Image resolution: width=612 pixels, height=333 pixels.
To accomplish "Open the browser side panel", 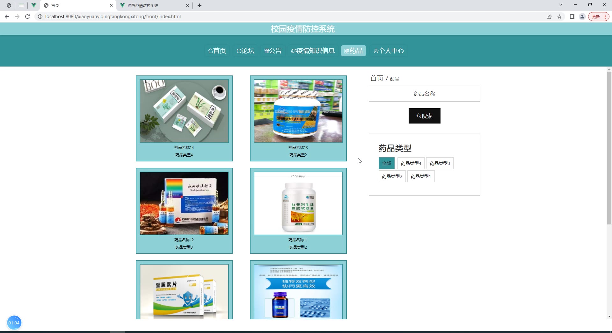I will pyautogui.click(x=572, y=17).
